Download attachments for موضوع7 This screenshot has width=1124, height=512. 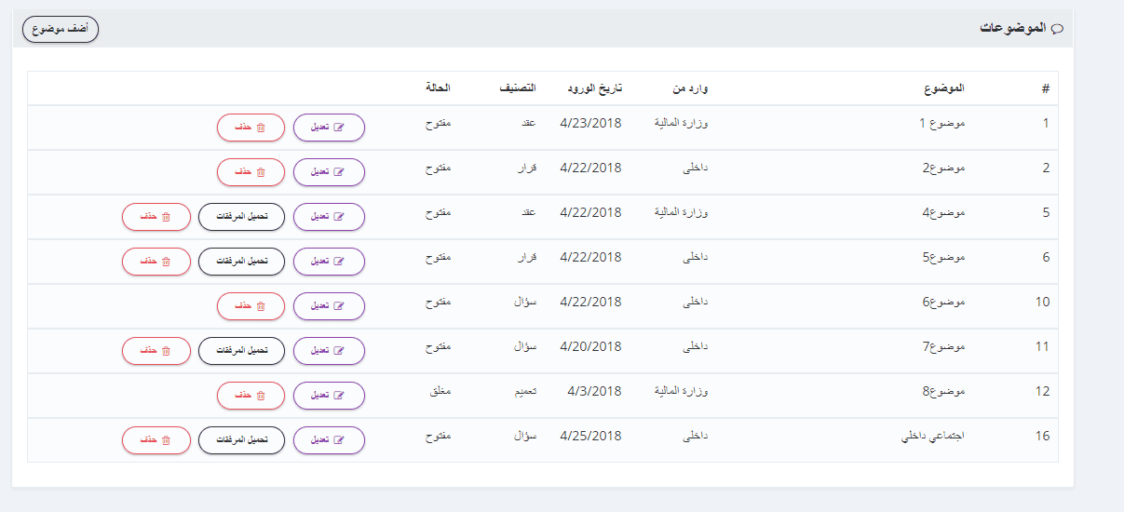click(x=242, y=351)
